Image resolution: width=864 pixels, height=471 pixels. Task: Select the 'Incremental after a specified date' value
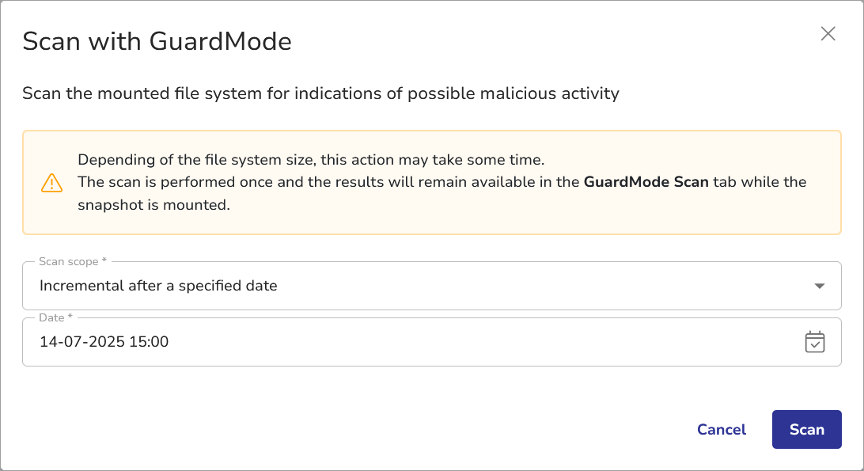[x=158, y=286]
